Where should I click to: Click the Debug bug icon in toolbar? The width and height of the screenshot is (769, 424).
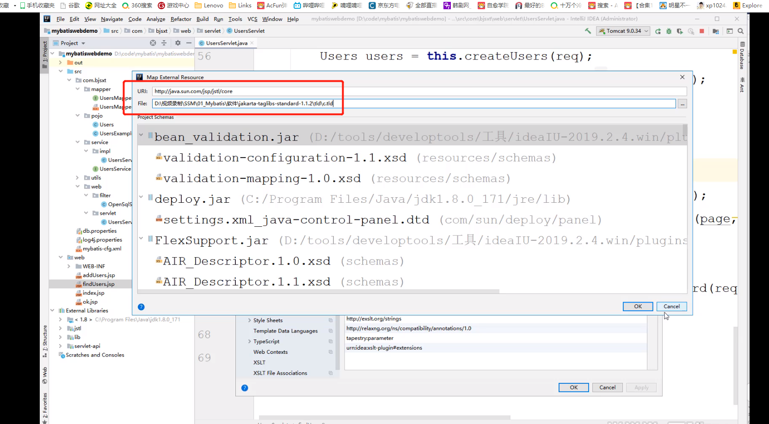[x=669, y=31]
